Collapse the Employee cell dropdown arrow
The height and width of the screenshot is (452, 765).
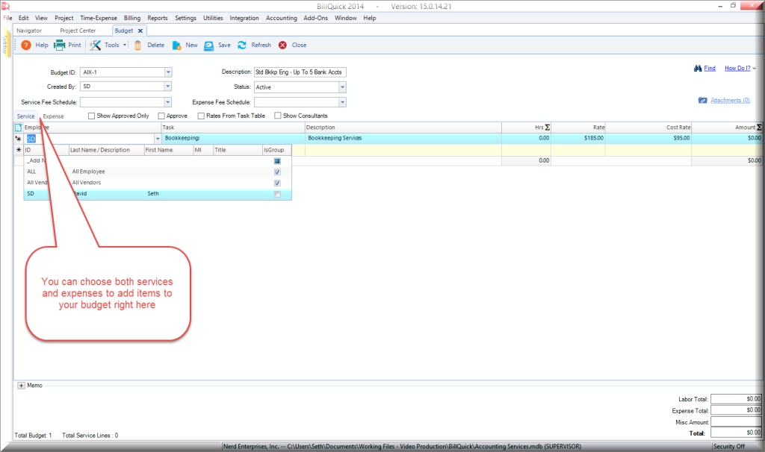pos(158,139)
